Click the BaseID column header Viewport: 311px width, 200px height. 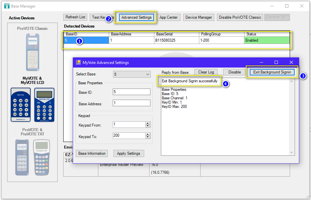tap(86, 34)
